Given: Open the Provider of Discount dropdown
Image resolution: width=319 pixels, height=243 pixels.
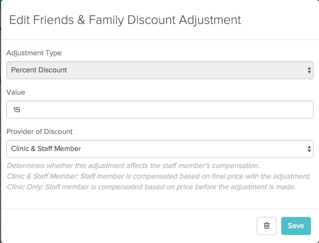Looking at the screenshot, I should point(160,149).
